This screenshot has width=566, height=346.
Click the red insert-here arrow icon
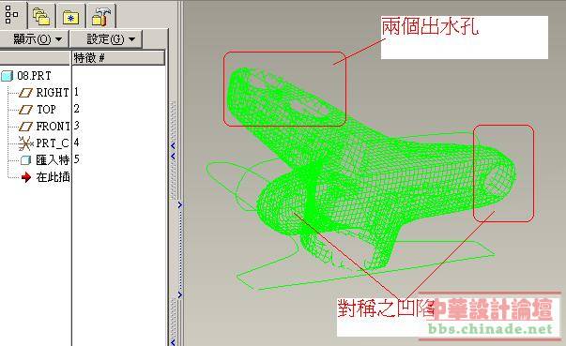point(26,177)
